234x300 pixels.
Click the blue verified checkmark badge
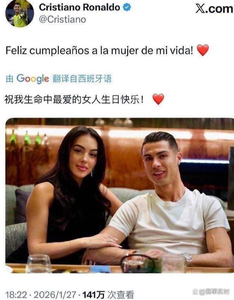pos(127,7)
